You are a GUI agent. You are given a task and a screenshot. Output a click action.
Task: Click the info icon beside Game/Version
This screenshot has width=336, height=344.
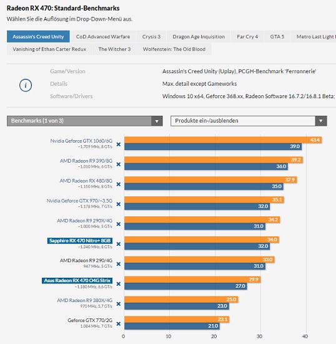click(26, 85)
